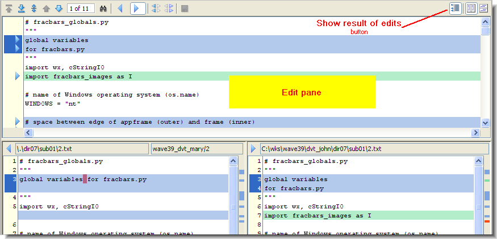
Task: Click the wave39_dvt_mary/2 label field
Action: click(197, 149)
